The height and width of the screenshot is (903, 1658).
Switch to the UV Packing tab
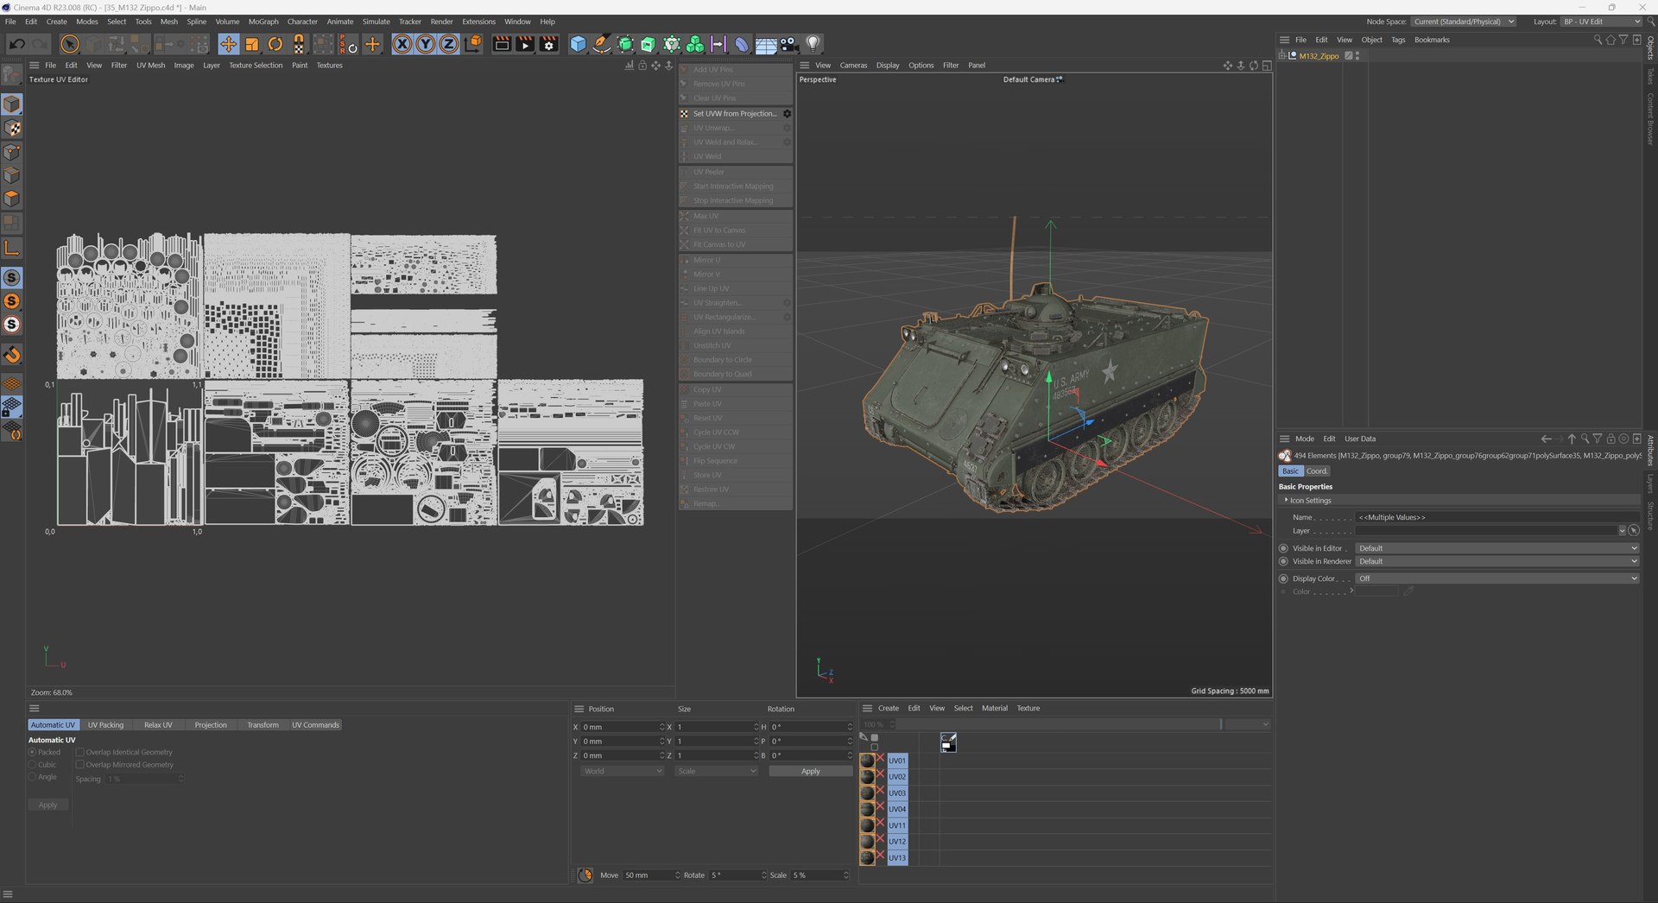(105, 725)
